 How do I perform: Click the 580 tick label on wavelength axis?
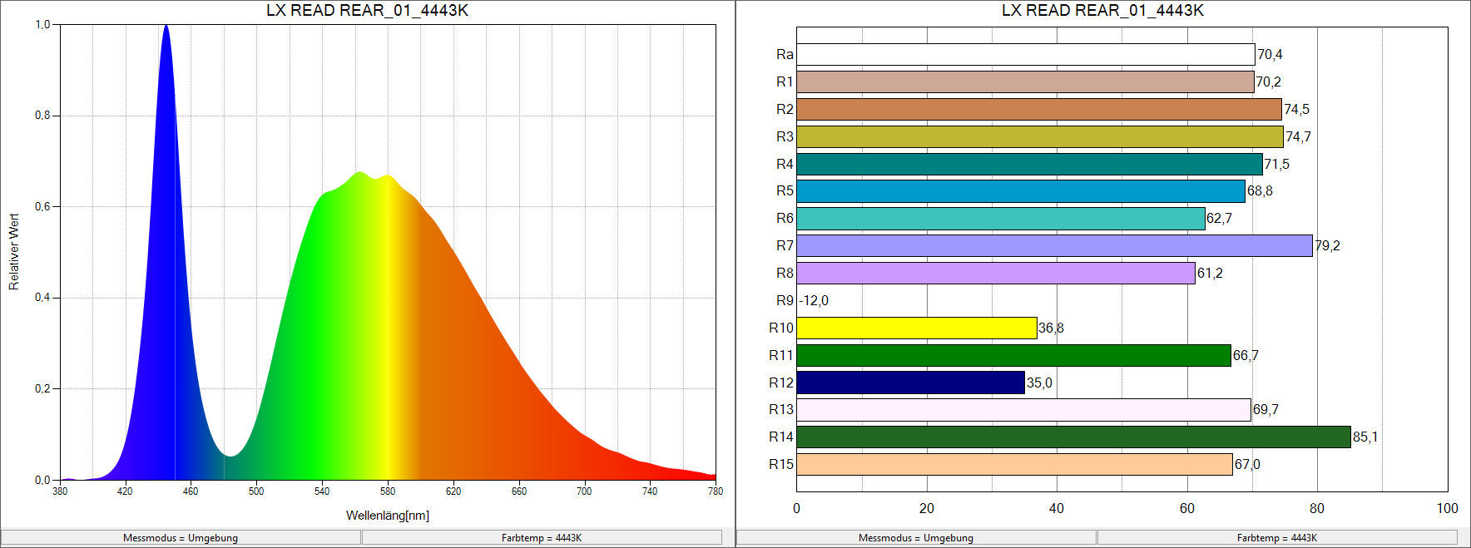click(x=388, y=491)
